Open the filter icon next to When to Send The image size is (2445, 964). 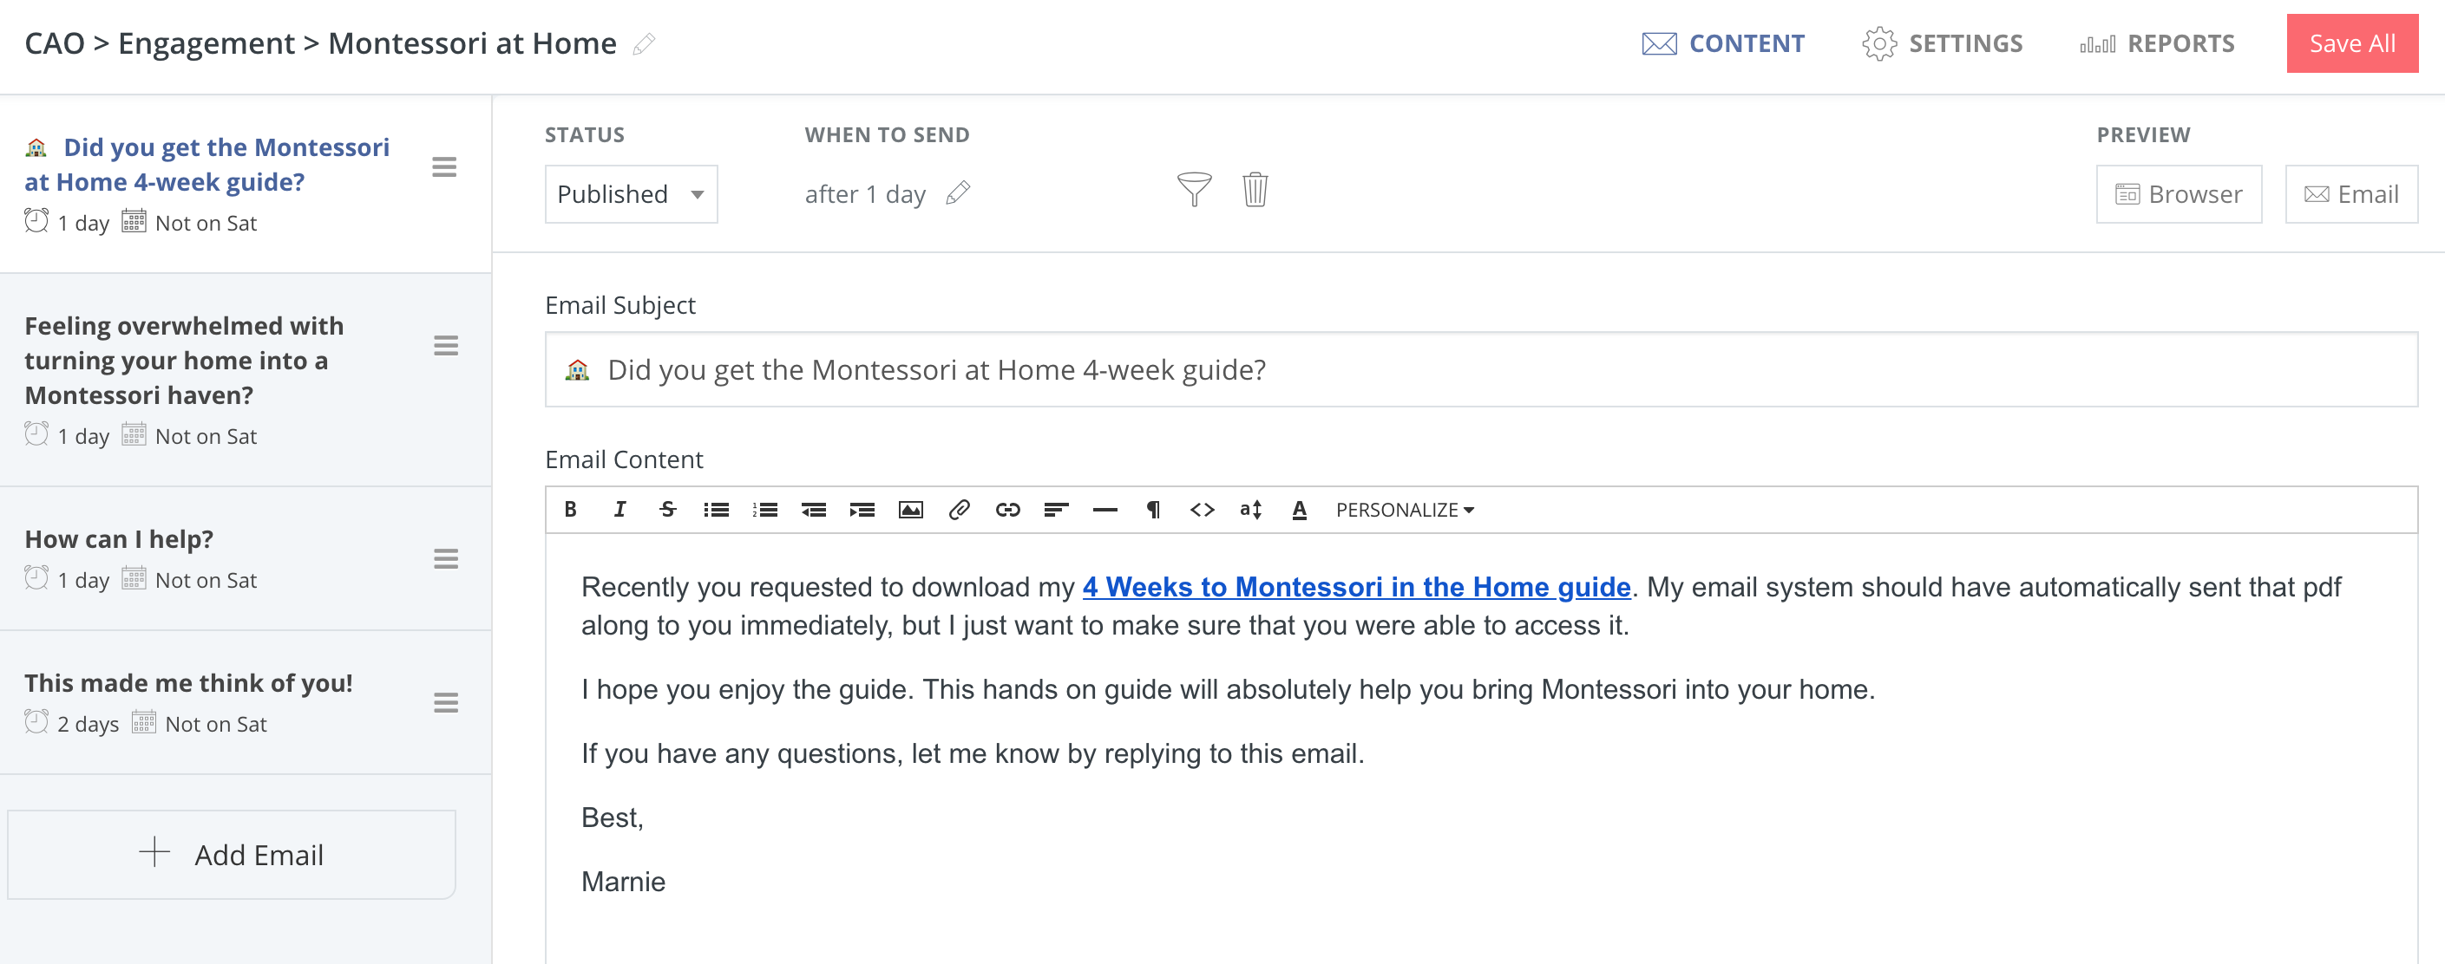(x=1195, y=191)
